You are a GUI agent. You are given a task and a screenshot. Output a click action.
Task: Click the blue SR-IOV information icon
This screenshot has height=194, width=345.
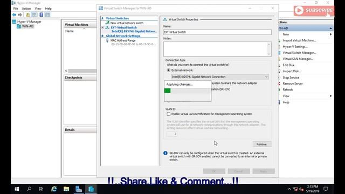coord(165,153)
